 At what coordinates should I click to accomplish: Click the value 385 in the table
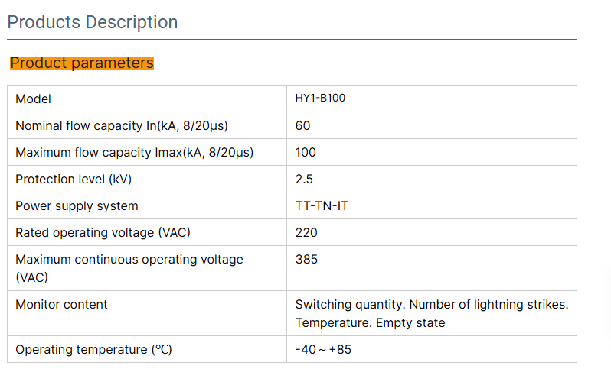point(306,259)
